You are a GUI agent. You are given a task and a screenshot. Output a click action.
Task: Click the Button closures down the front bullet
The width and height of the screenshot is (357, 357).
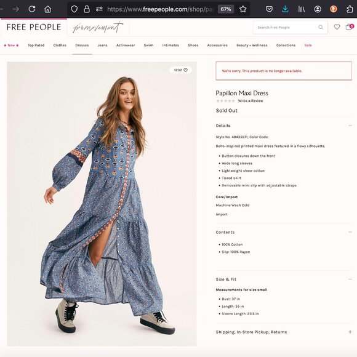click(249, 156)
